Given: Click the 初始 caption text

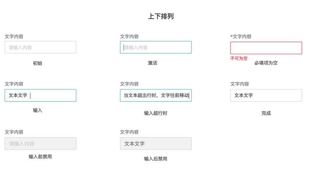Looking at the screenshot, I should click(x=37, y=63).
